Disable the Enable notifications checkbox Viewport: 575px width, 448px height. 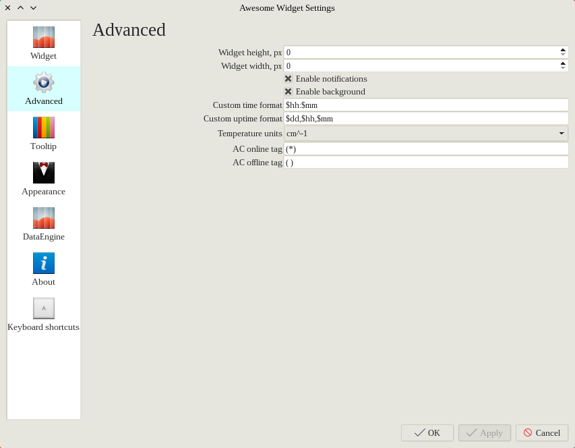[x=289, y=79]
